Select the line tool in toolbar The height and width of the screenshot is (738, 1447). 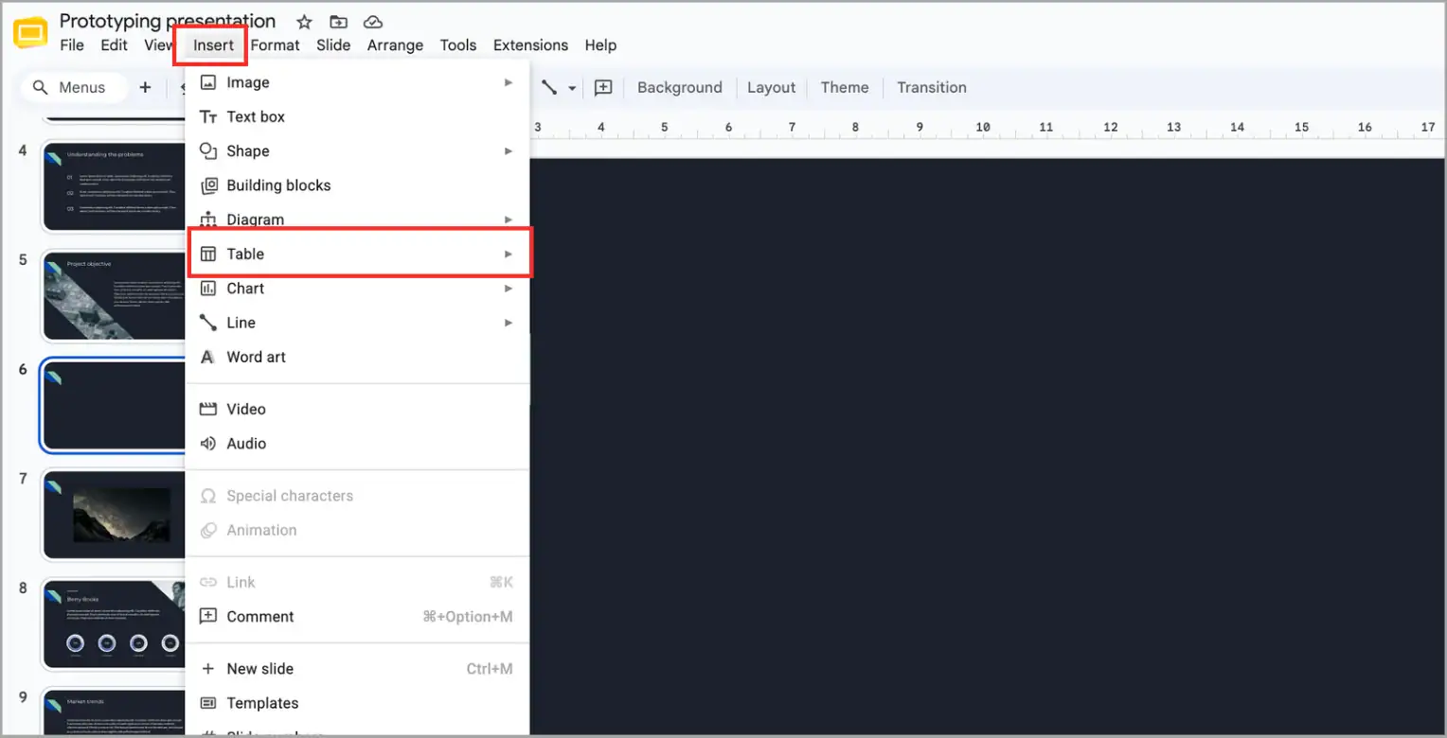[549, 87]
